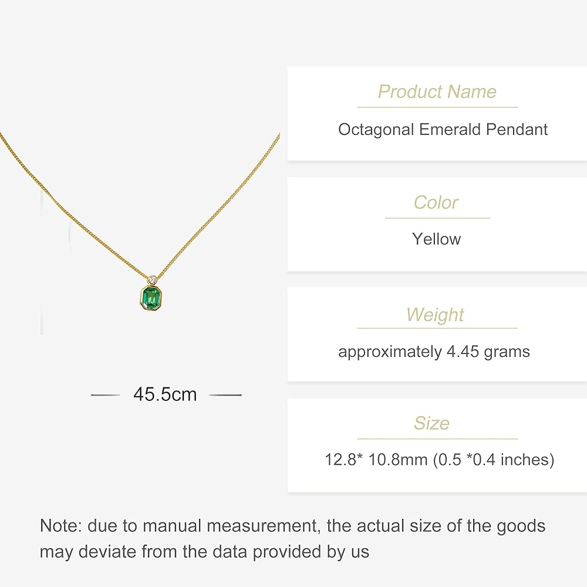This screenshot has height=587, width=587.
Task: Click the manual measurement note's first line
Action: point(292,525)
